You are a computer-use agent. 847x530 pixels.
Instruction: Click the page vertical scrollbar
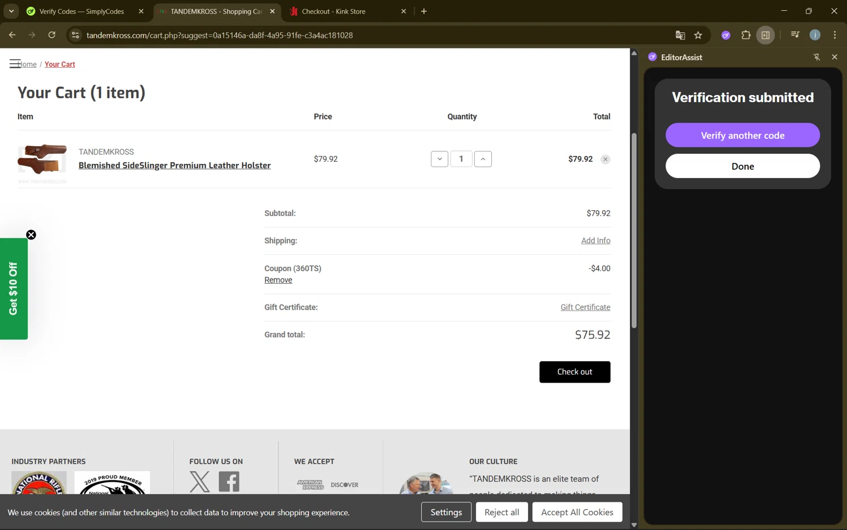(634, 231)
